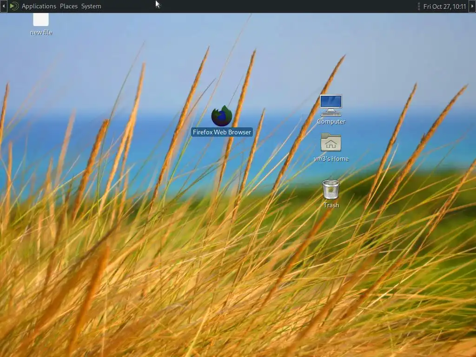Click the "Firefox Web Browser" label text
This screenshot has width=476, height=357.
tap(222, 132)
